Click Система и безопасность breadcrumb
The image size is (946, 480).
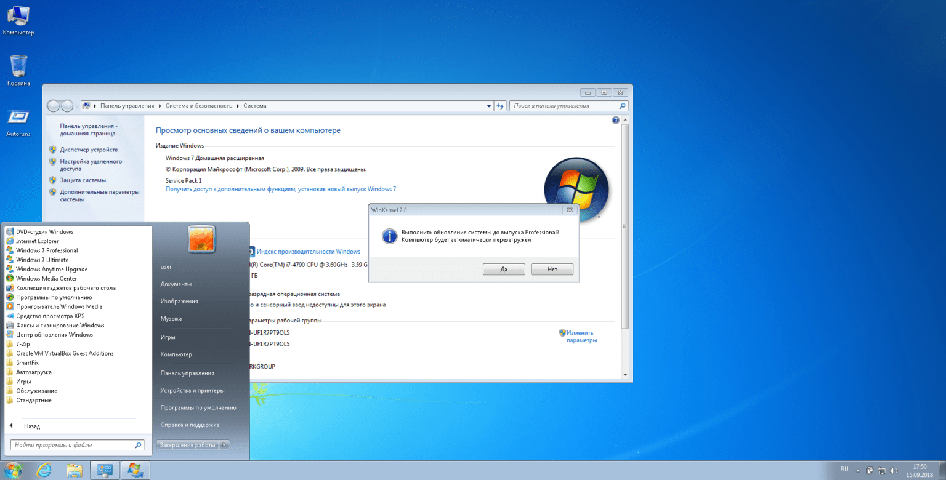(200, 106)
